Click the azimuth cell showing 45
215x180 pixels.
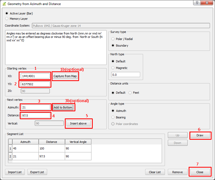[26, 148]
